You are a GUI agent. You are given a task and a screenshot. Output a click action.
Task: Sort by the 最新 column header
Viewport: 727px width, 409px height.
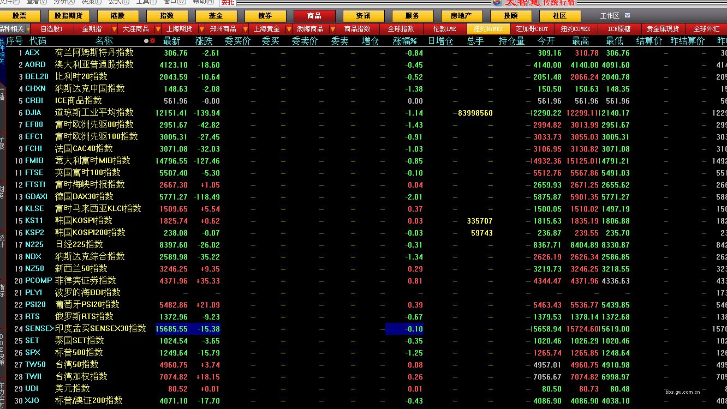point(171,41)
